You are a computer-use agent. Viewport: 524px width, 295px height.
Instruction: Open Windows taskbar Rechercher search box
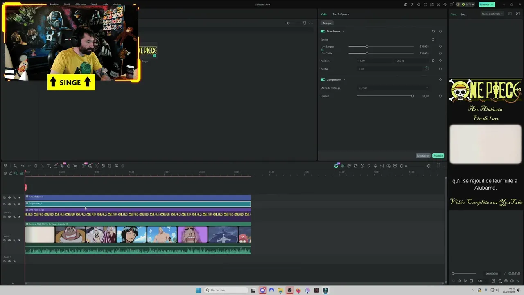[x=226, y=290]
